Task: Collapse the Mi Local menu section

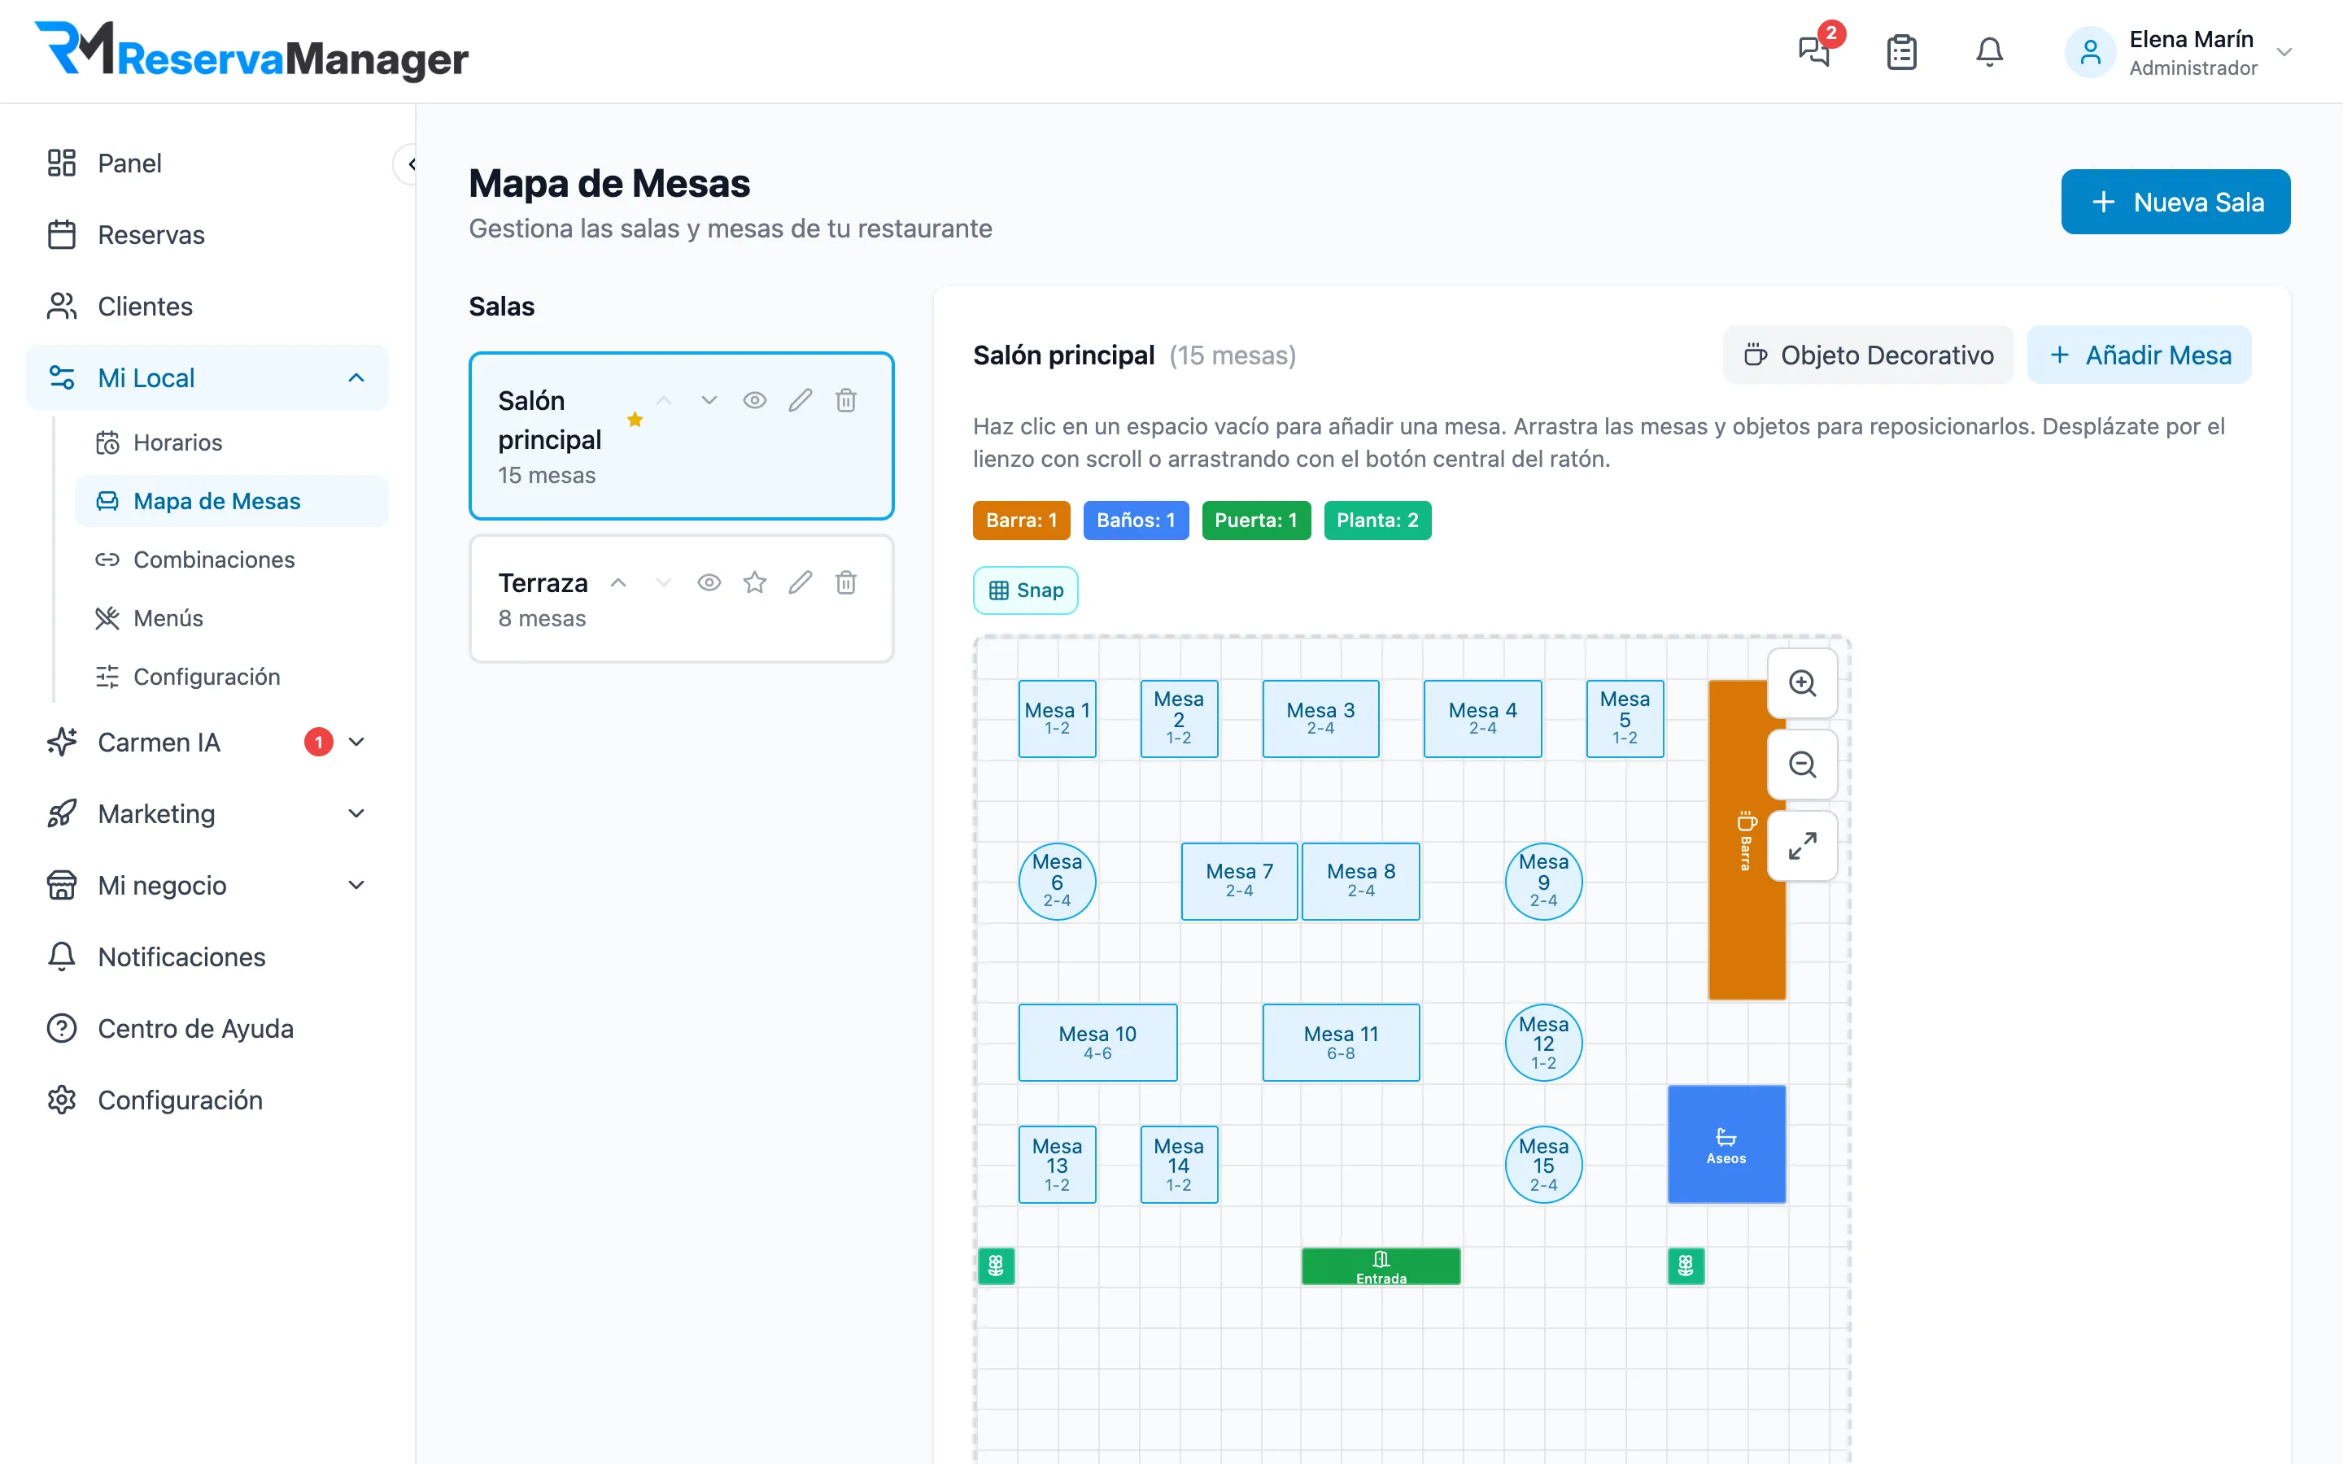Action: 356,377
